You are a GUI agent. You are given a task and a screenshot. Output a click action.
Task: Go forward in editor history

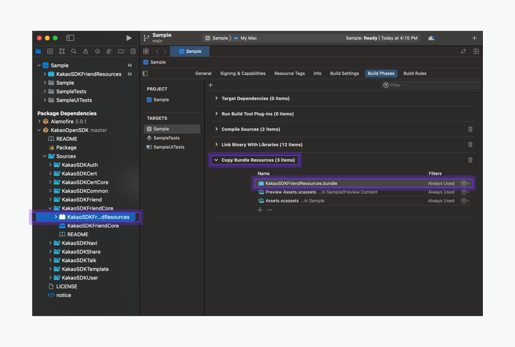(x=165, y=51)
